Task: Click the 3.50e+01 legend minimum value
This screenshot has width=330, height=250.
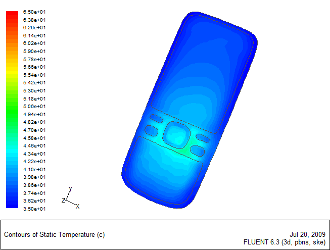Action: (34, 209)
